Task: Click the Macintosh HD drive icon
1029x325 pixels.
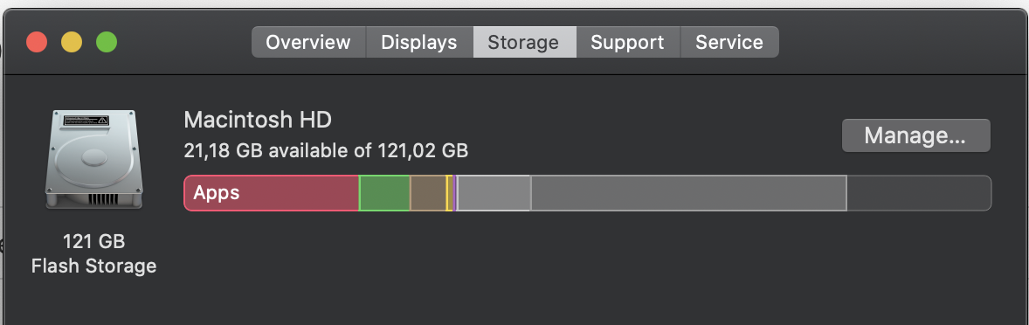Action: click(93, 160)
